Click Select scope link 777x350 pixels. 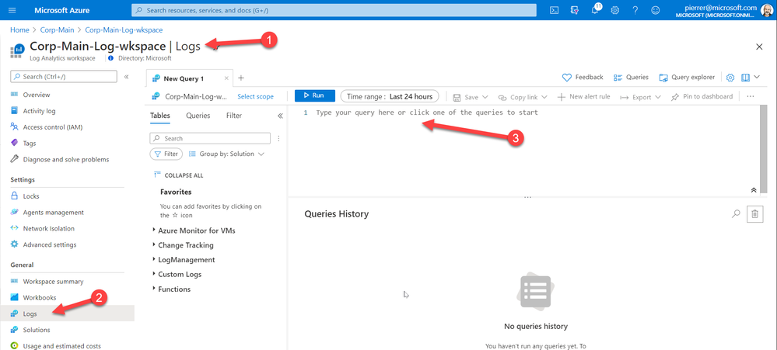click(x=255, y=97)
